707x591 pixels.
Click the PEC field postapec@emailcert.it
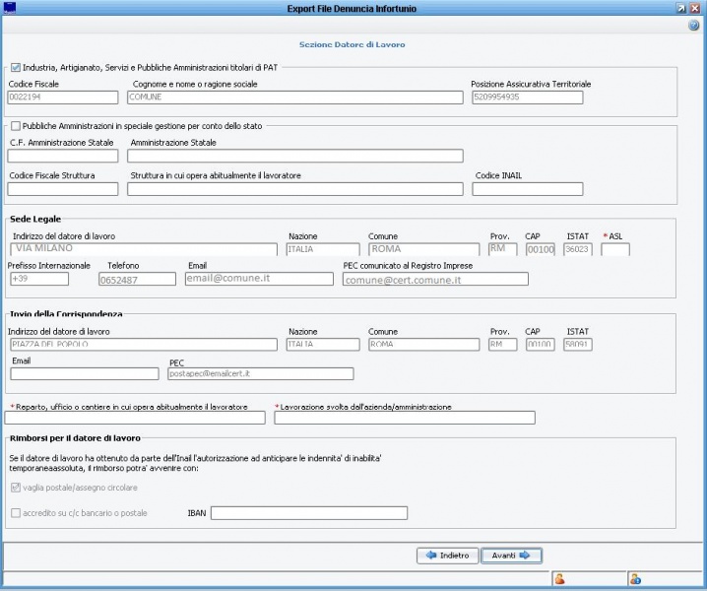261,373
